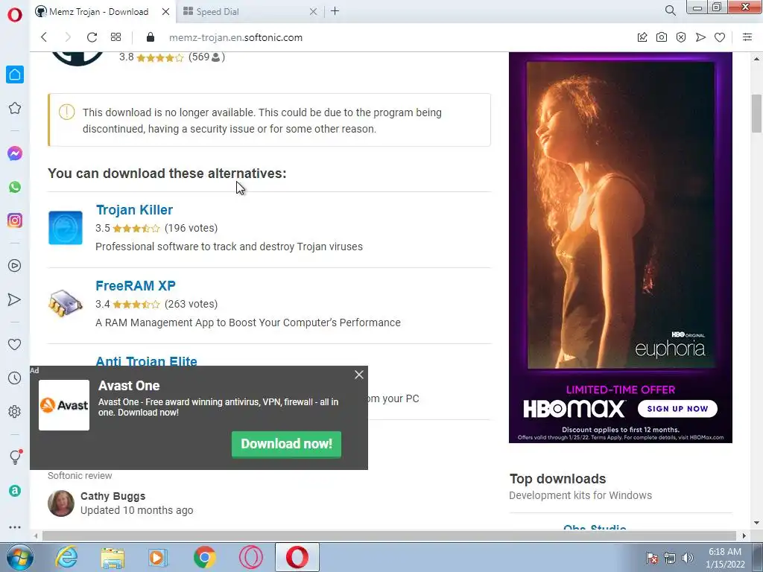Open Facebook Messenger in the sidebar
This screenshot has width=763, height=572.
[x=15, y=153]
